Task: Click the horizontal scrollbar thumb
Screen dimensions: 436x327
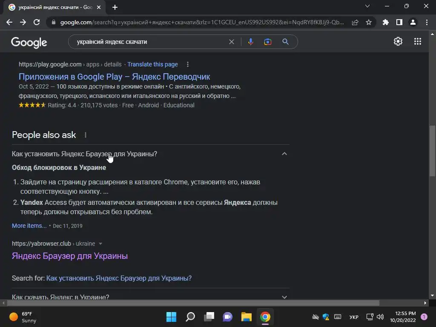Action: 193,303
